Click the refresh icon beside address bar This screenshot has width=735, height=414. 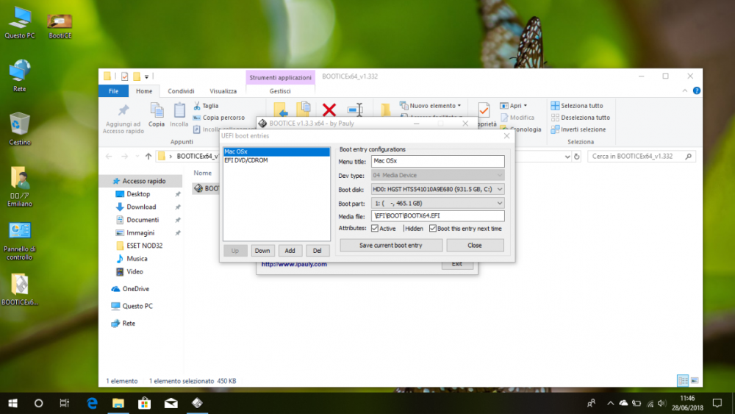coord(577,157)
